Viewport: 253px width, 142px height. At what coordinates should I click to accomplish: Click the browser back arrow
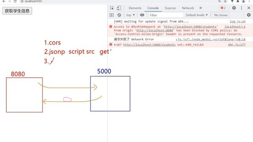click(4, 1)
